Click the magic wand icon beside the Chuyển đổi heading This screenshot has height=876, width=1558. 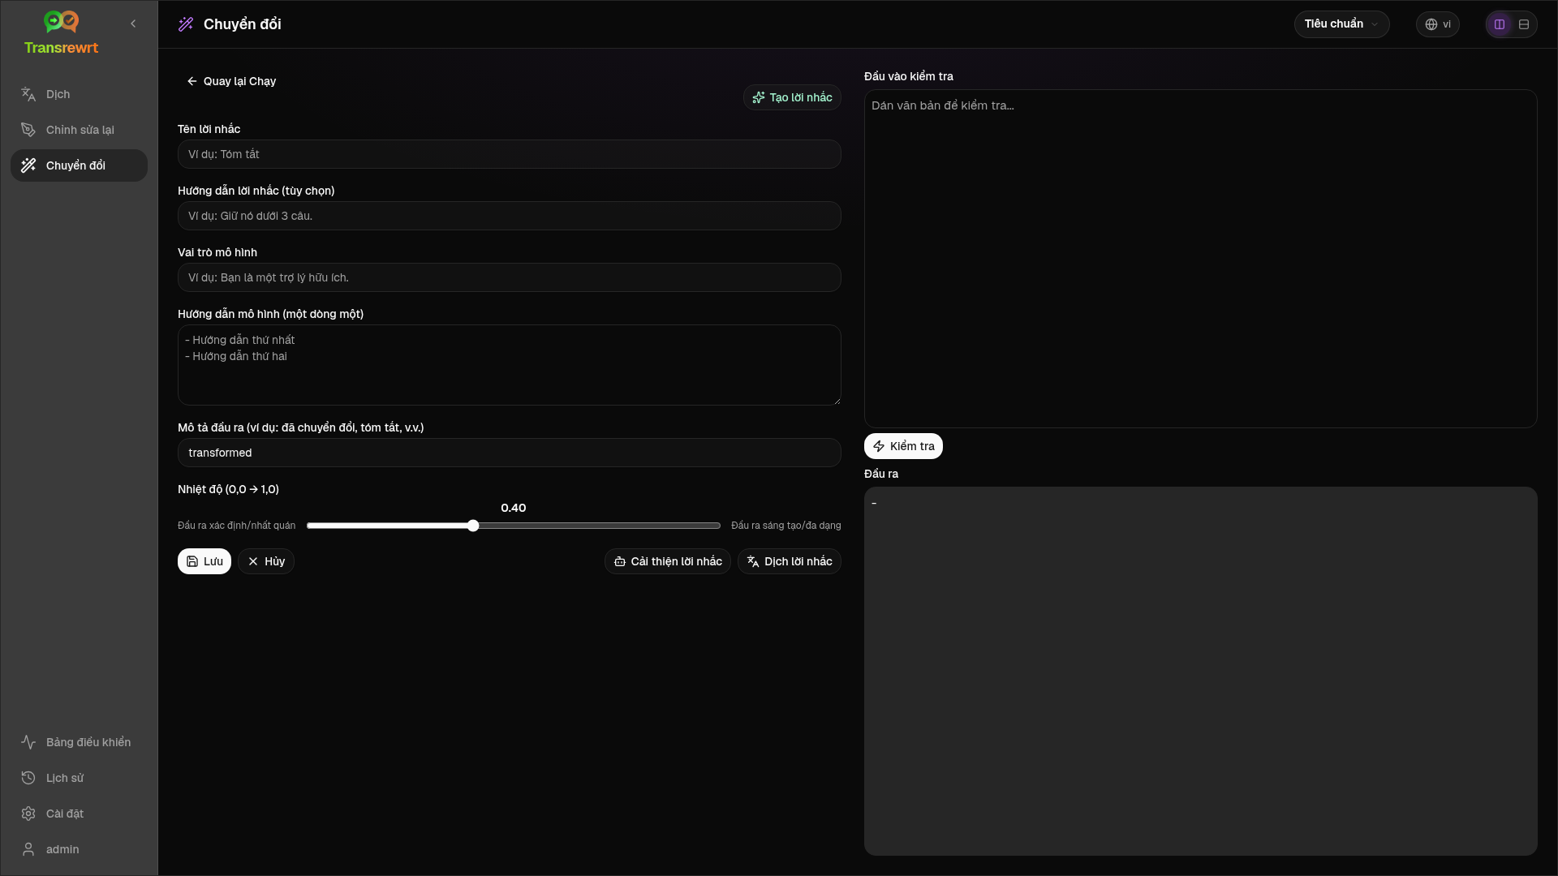pos(186,24)
